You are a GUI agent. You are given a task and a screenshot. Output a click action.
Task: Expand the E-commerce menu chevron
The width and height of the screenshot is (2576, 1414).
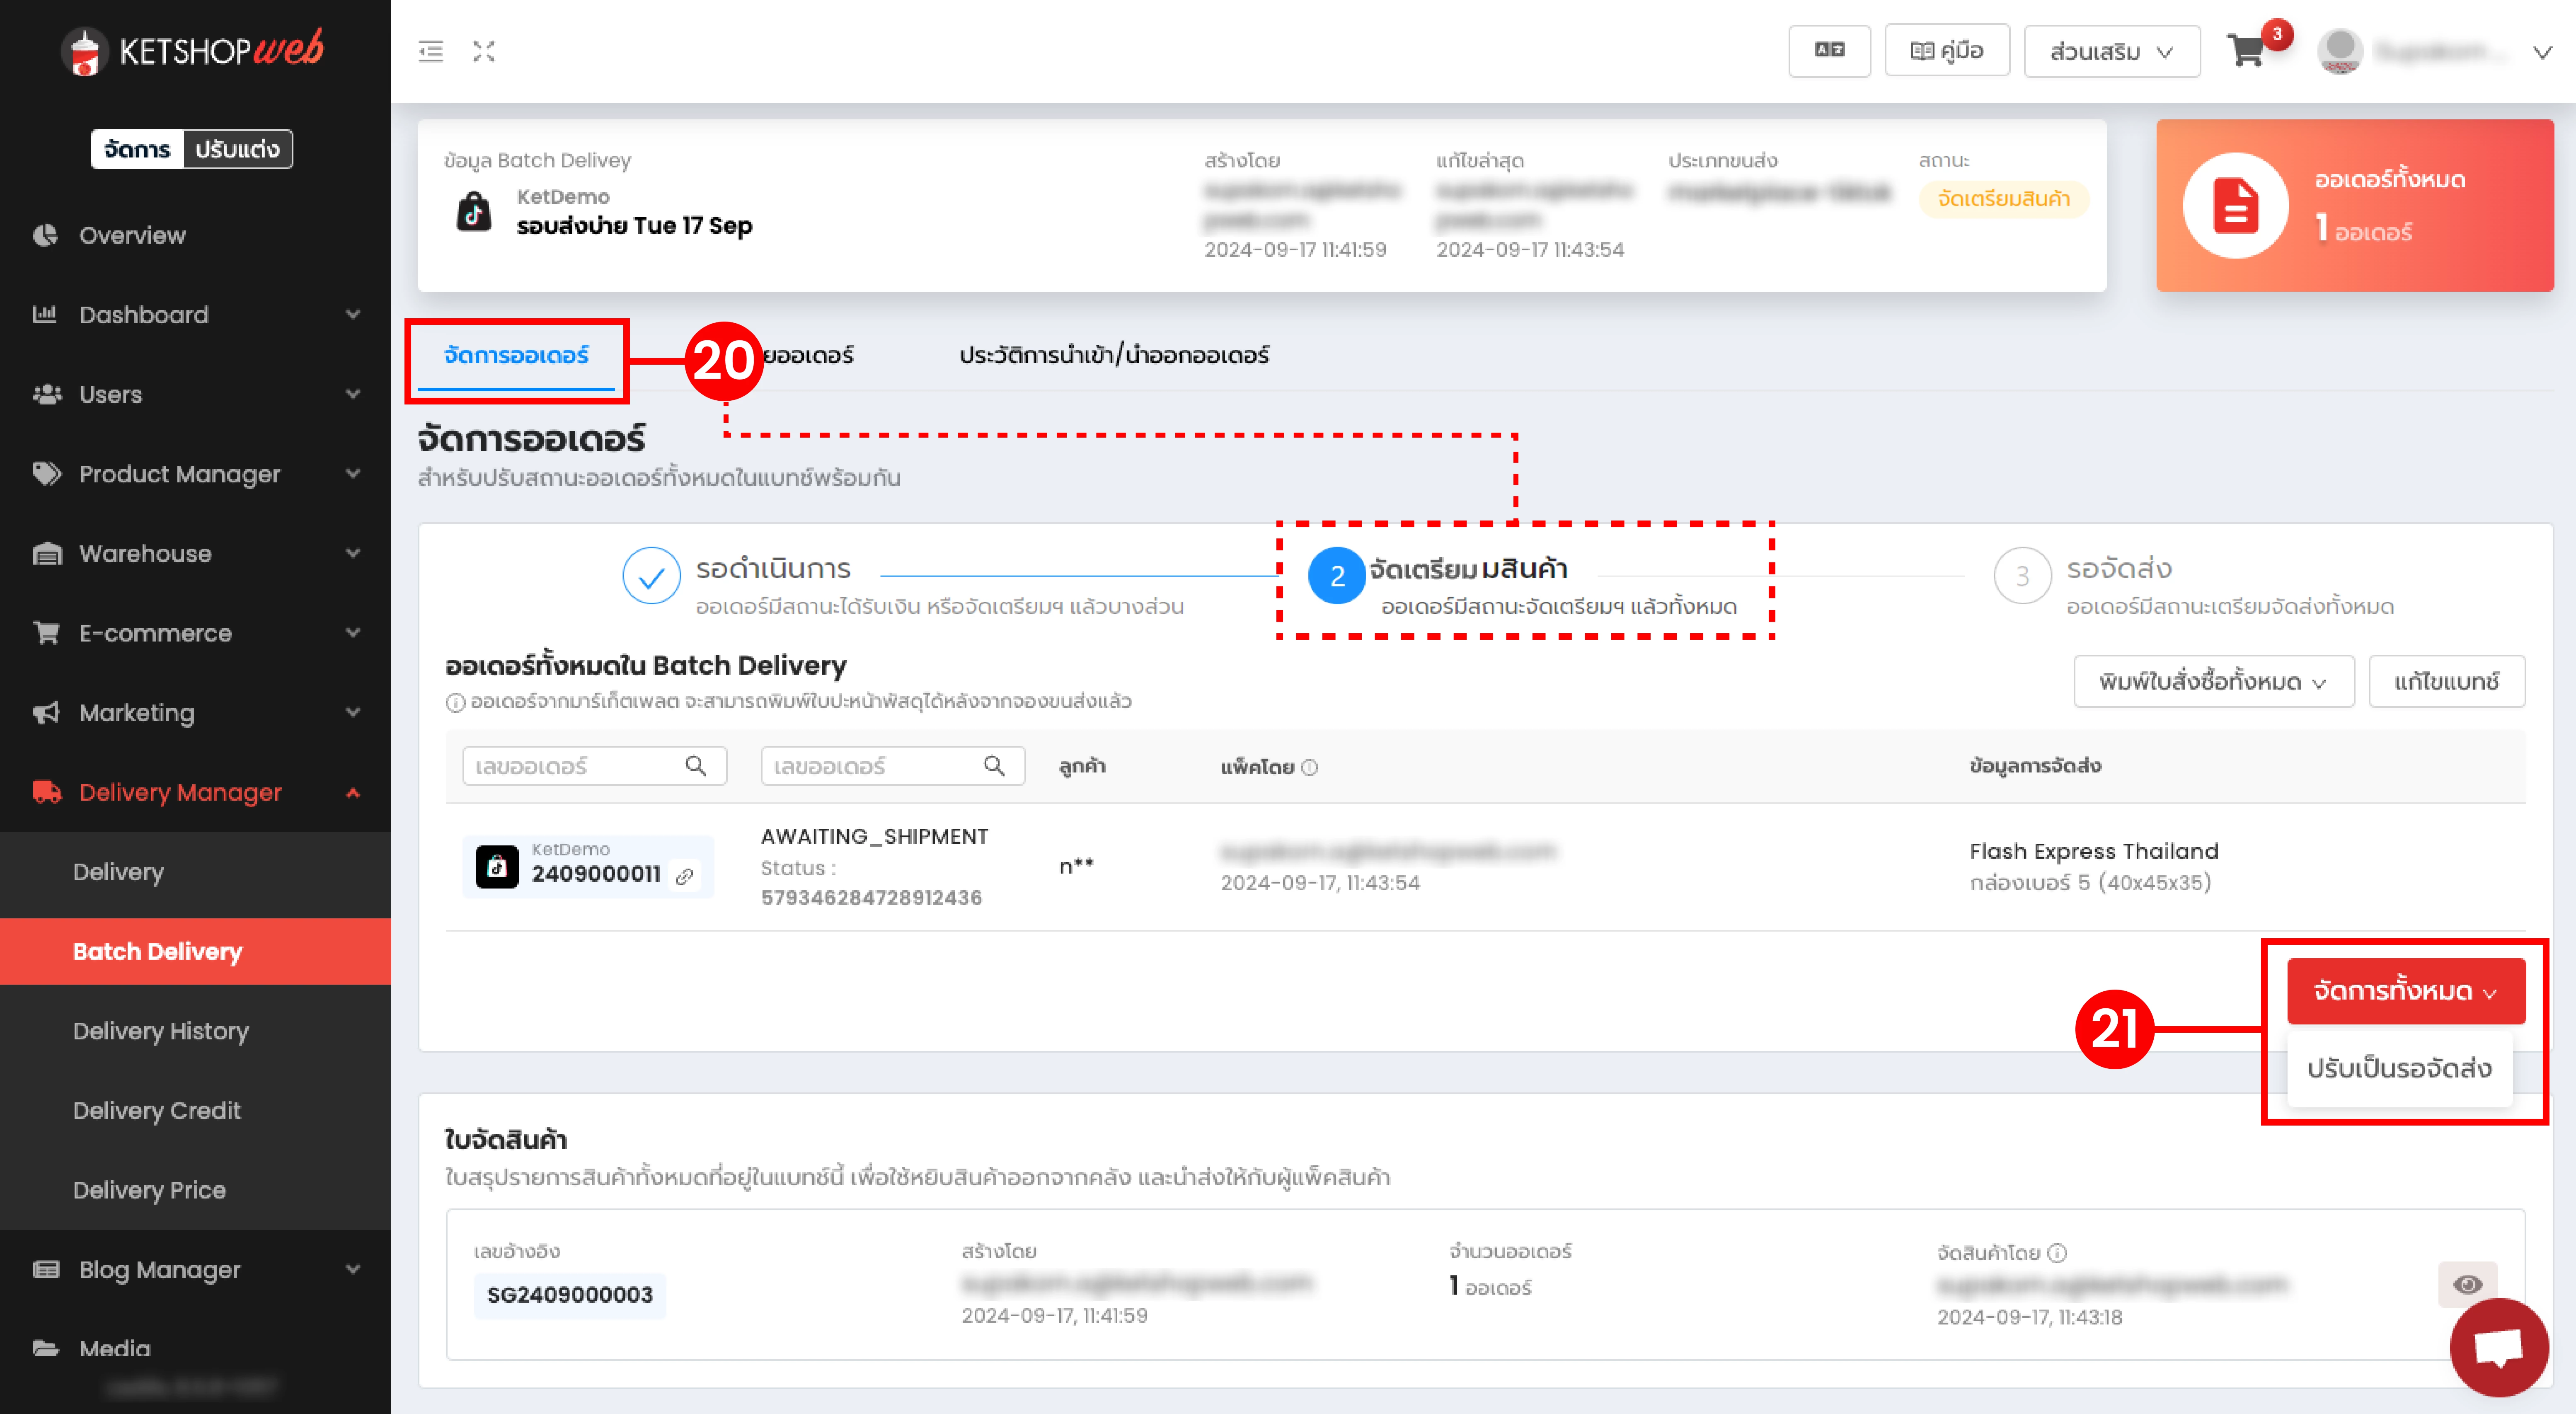353,632
